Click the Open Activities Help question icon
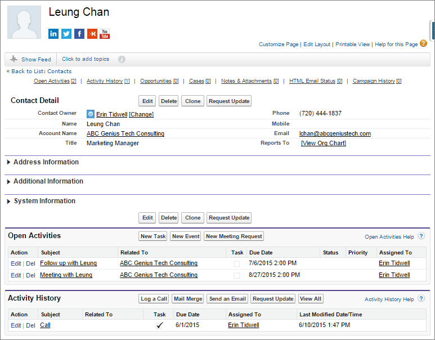The width and height of the screenshot is (435, 340). coord(421,236)
